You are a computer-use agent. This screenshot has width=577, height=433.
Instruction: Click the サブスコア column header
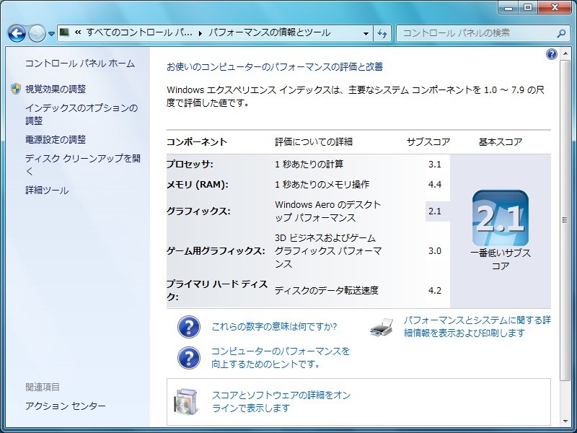pyautogui.click(x=428, y=141)
